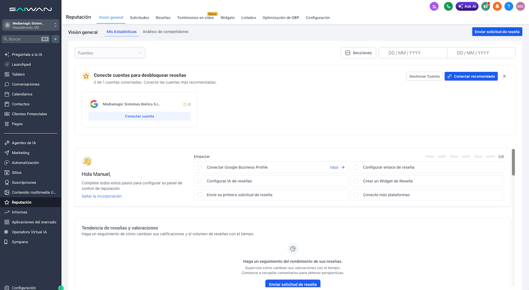Viewport: 529px width, 290px height.
Task: Click the Ask AI button
Action: click(467, 6)
